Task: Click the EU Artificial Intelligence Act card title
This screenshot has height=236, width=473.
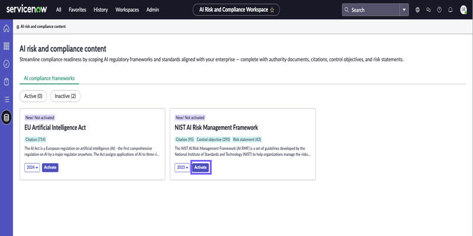Action: [x=55, y=127]
